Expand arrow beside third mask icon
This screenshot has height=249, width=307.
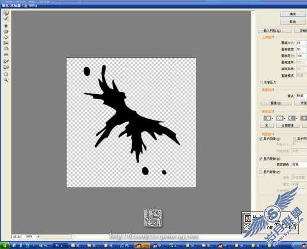coord(297,119)
